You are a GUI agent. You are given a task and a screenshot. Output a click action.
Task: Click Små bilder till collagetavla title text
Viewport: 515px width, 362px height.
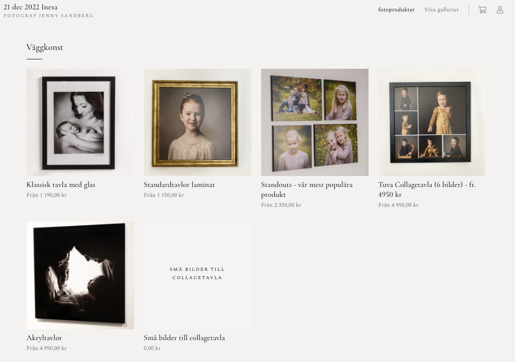(184, 338)
